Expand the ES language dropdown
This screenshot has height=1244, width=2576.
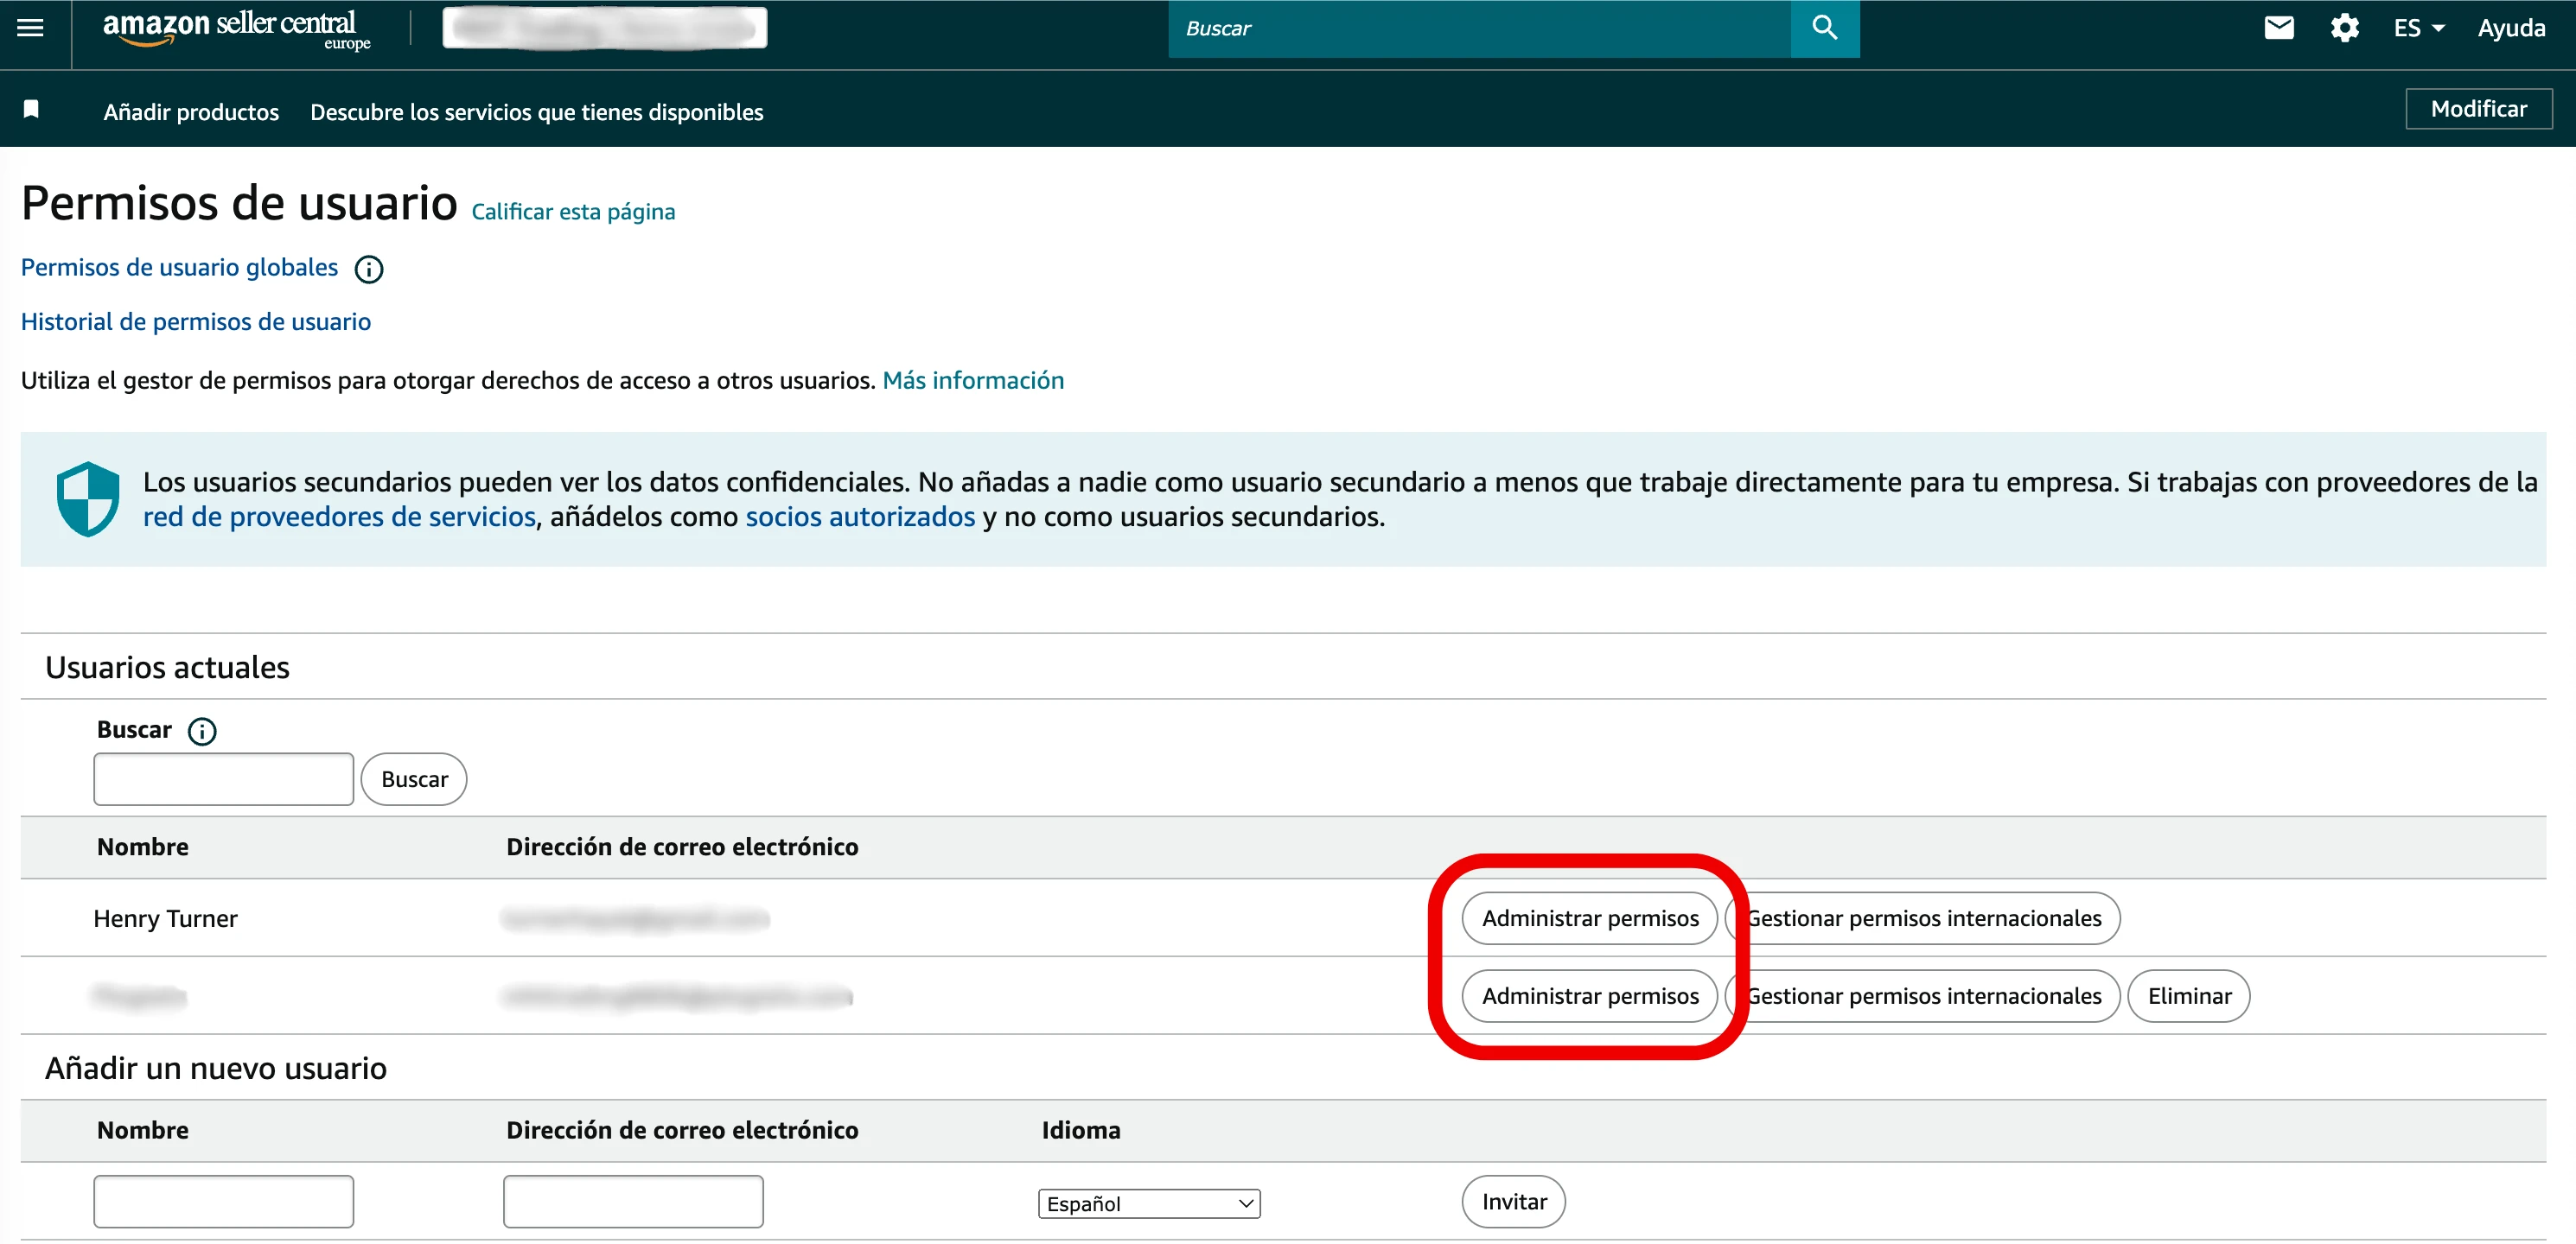click(2418, 28)
